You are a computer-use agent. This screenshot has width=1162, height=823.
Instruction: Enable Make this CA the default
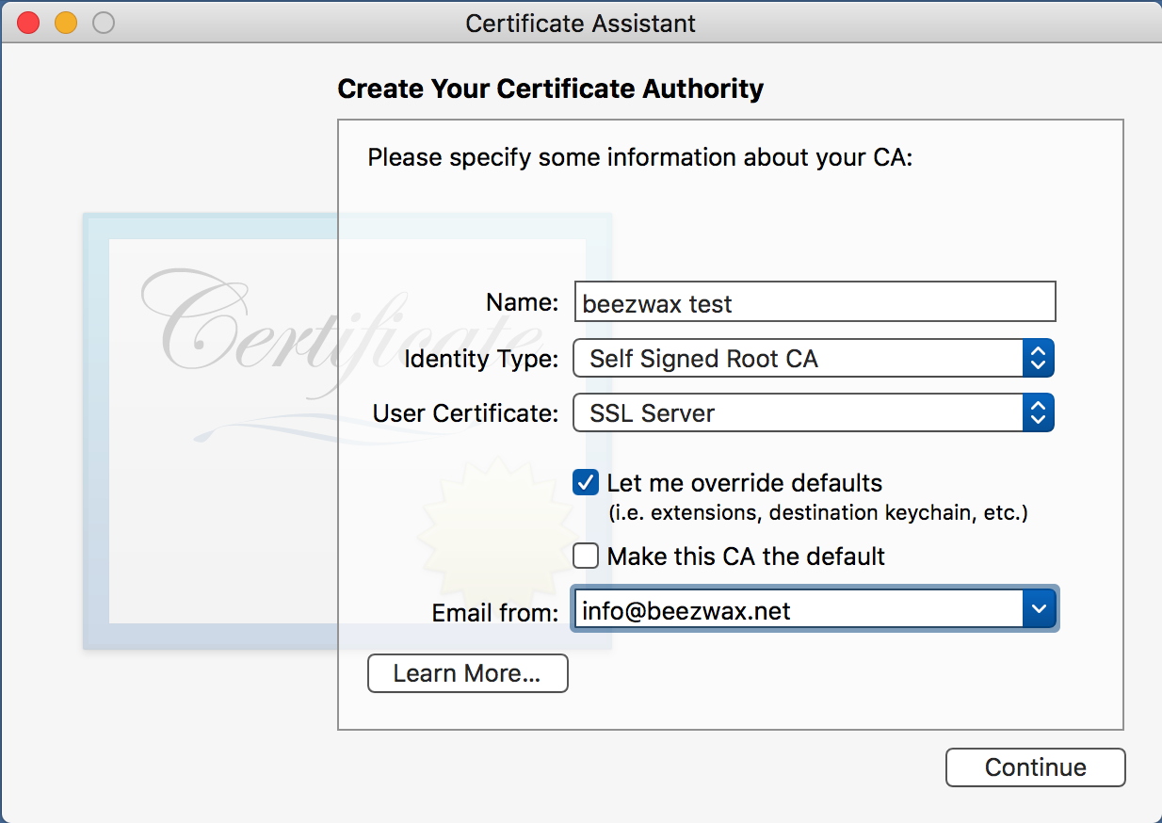[x=585, y=556]
